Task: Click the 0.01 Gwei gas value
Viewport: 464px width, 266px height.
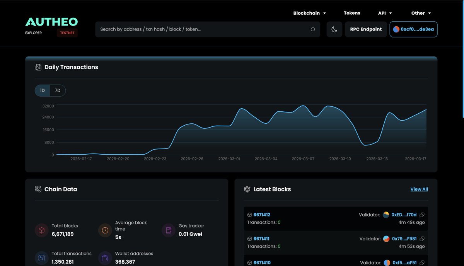Action: pos(190,234)
